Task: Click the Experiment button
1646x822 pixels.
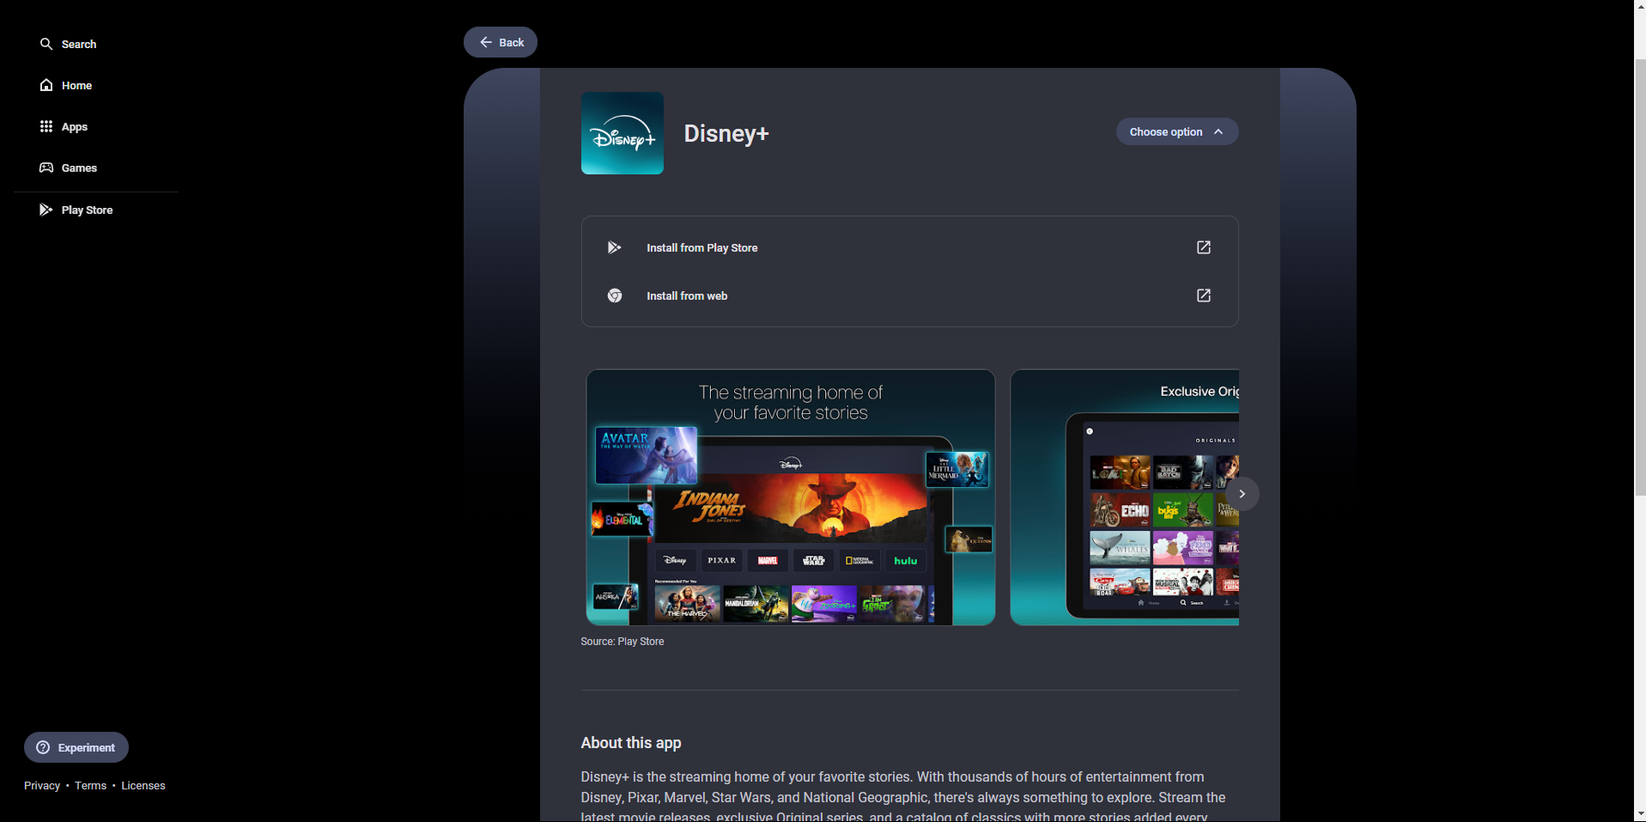Action: tap(76, 747)
